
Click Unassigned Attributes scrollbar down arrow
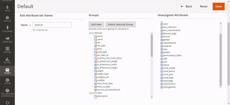pyautogui.click(x=221, y=87)
